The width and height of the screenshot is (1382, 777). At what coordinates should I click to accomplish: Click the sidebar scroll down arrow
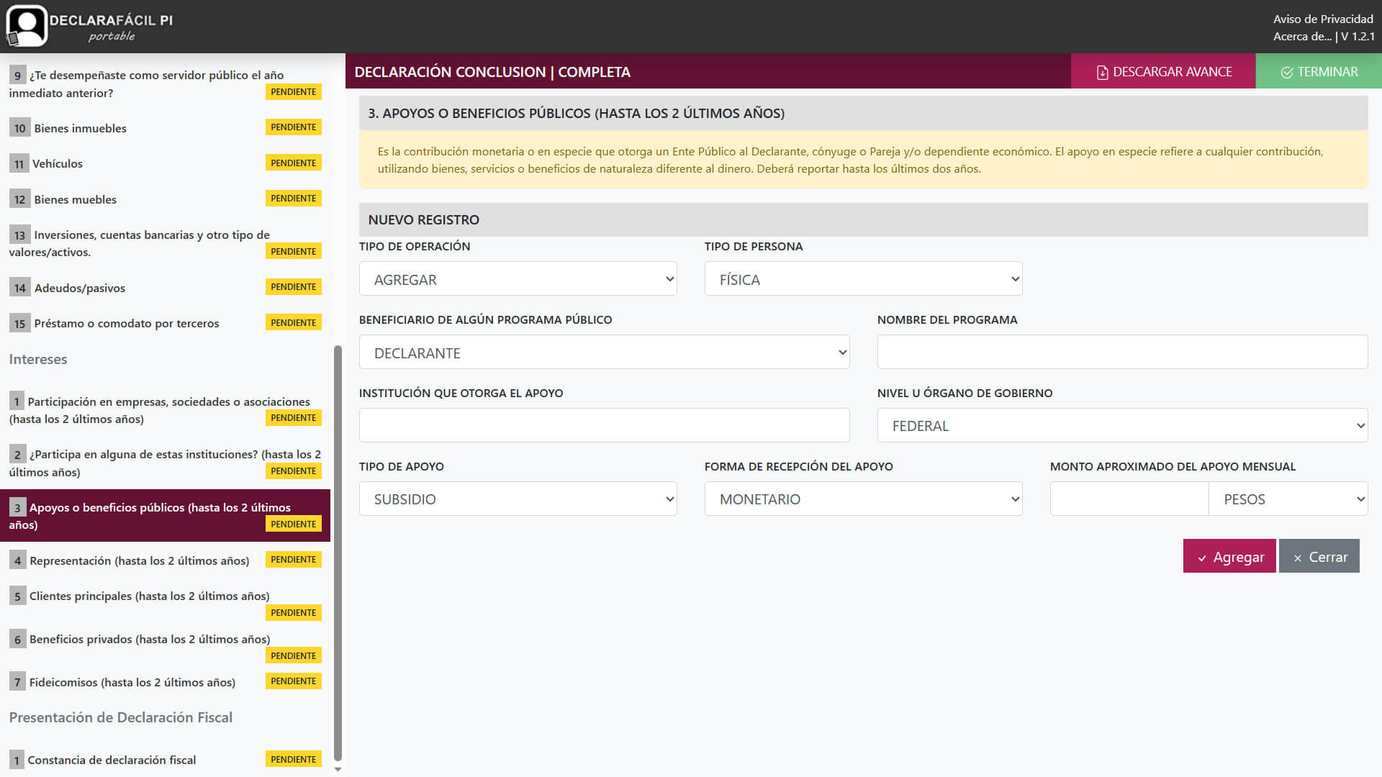coord(338,769)
